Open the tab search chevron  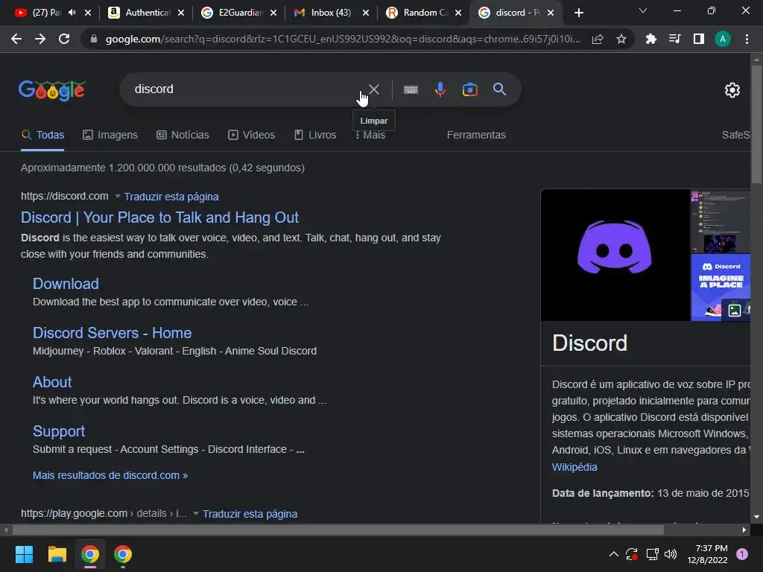coord(643,10)
